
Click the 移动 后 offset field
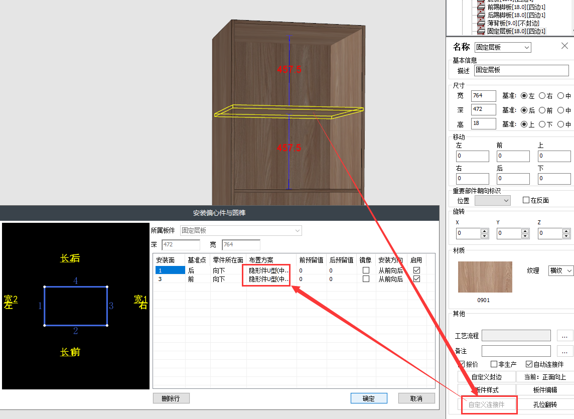[x=513, y=179]
